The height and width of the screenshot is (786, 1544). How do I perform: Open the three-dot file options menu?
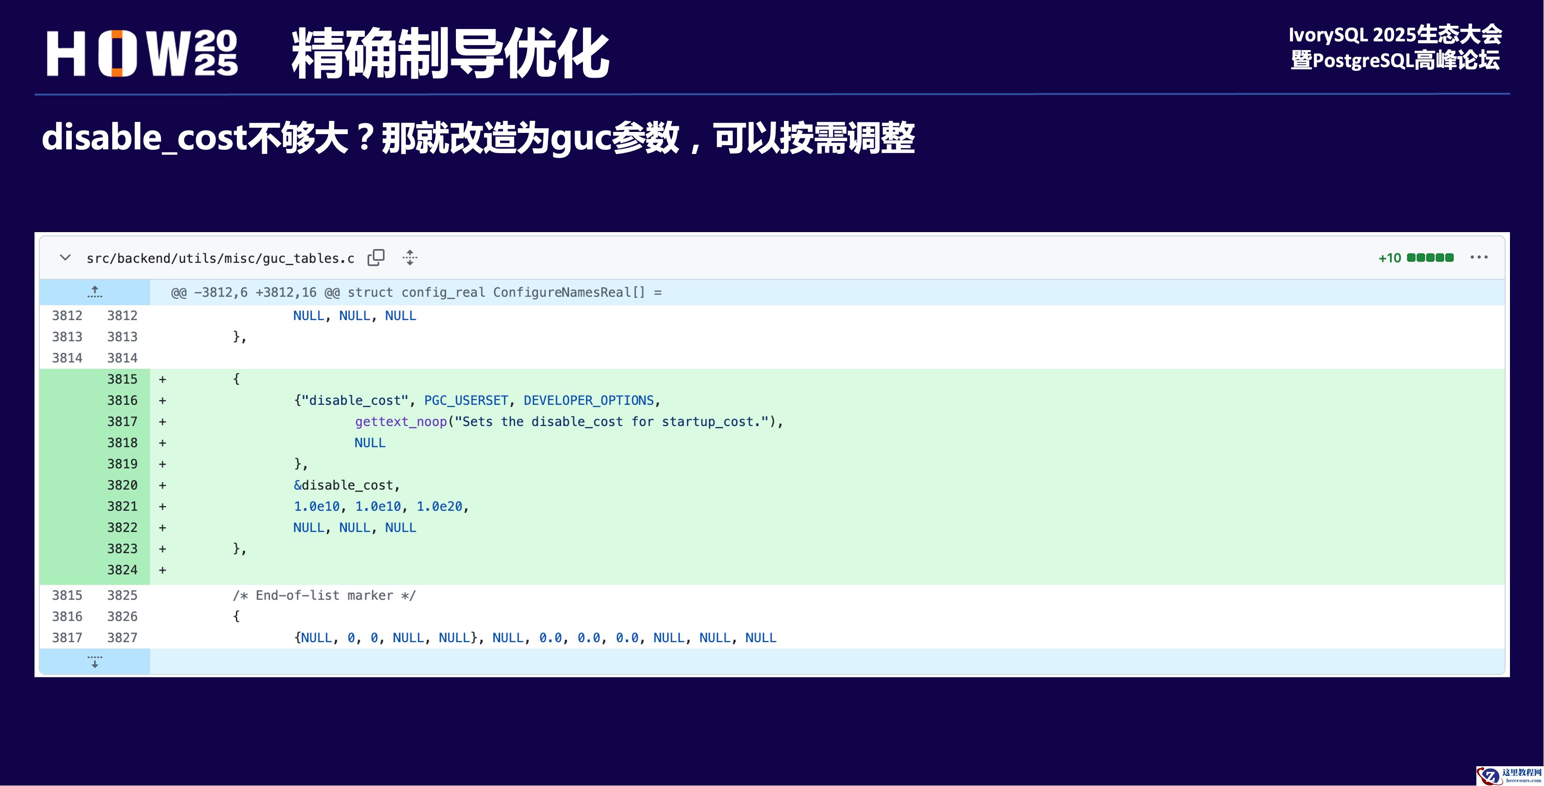coord(1479,257)
